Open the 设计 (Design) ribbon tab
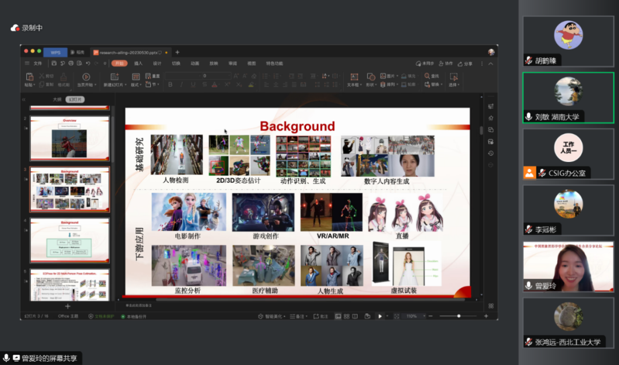Viewport: 619px width, 365px height. 157,64
